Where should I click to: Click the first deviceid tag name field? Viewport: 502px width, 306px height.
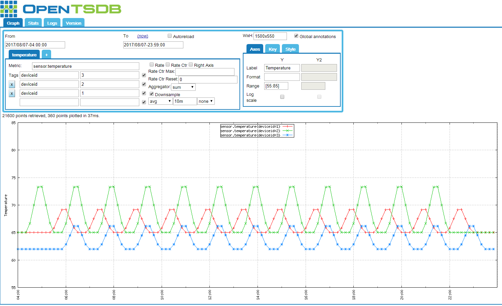(49, 75)
